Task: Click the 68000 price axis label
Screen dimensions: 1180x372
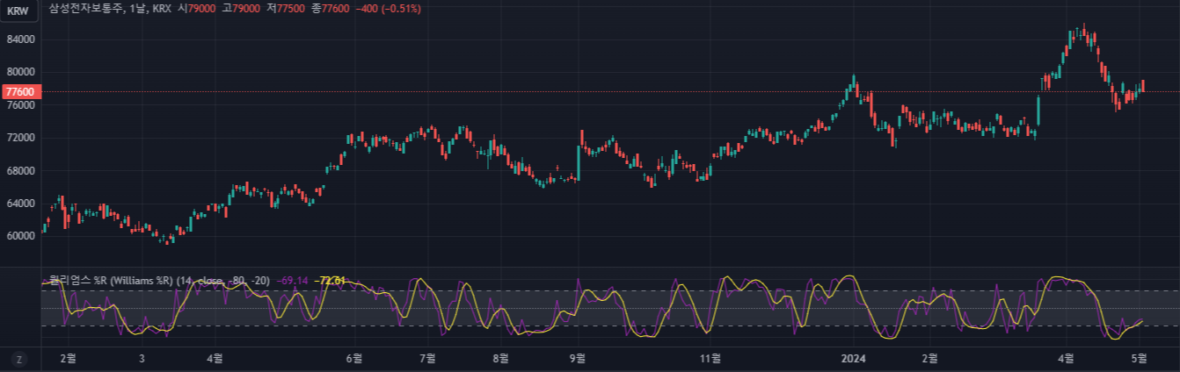Action: 19,170
